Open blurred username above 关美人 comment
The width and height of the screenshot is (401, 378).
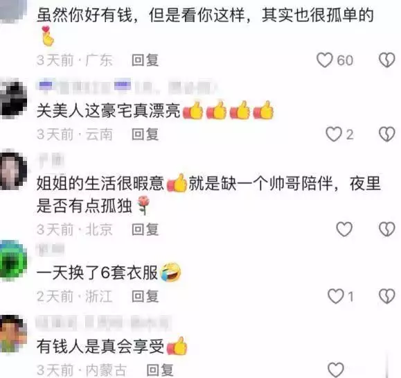point(127,87)
